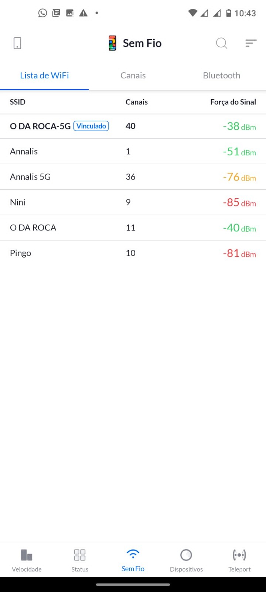266x592 pixels.
Task: Open the Velocidade bottom tab
Action: pos(27,560)
